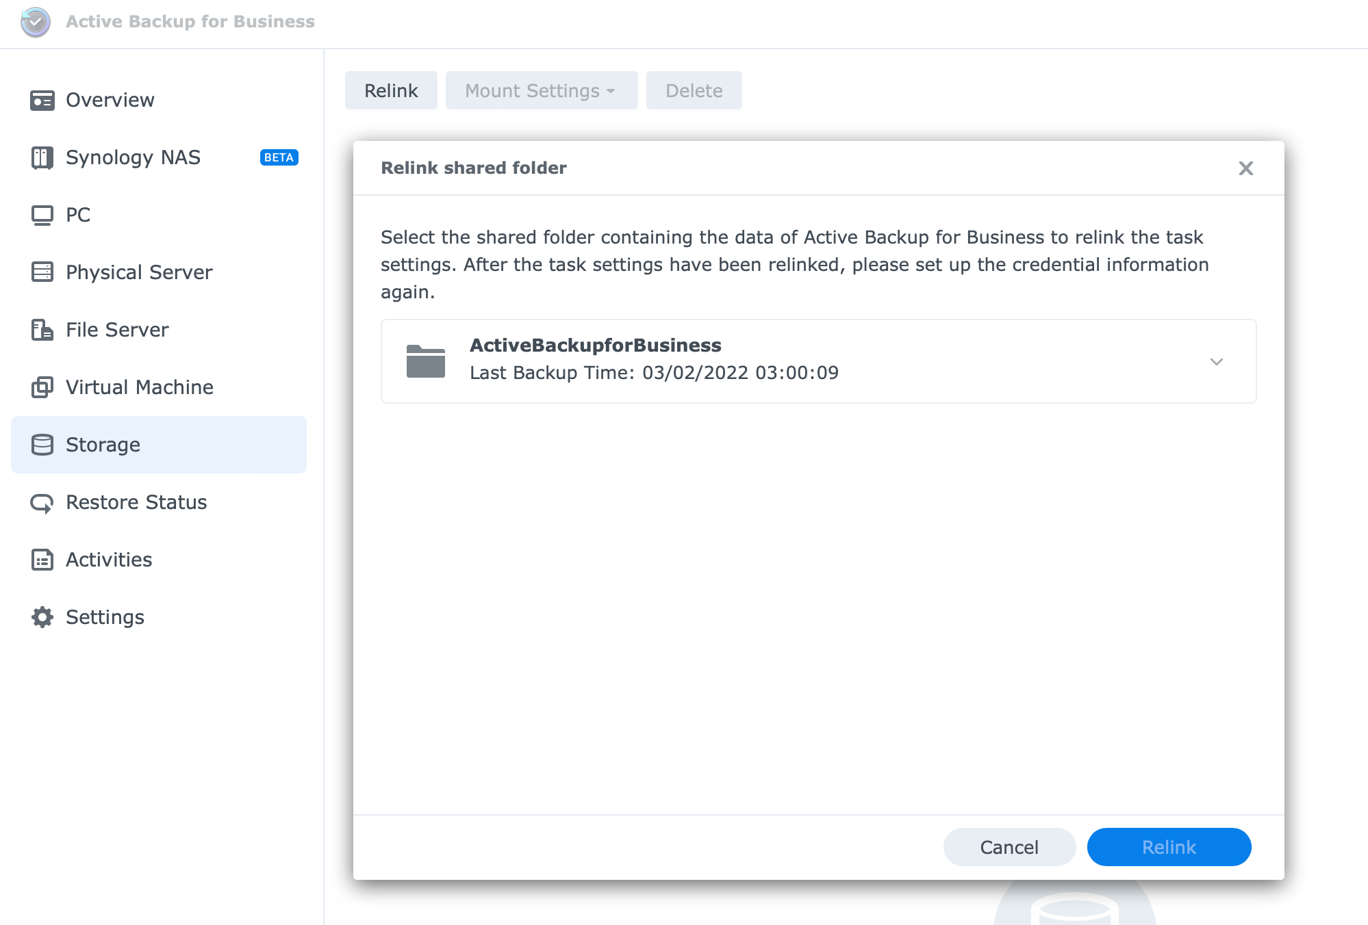Open Physical Server page

(159, 272)
